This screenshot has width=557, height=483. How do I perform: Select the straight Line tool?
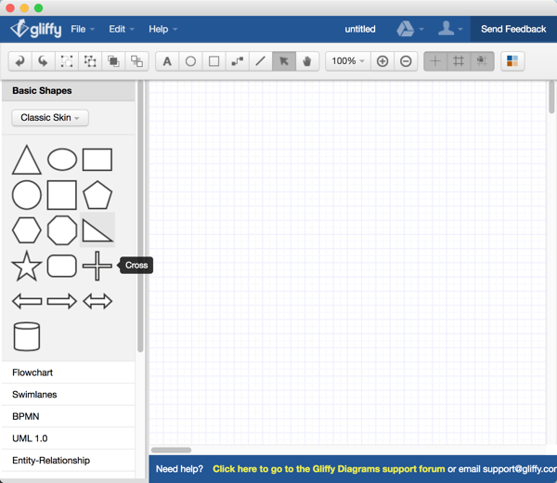click(x=261, y=61)
